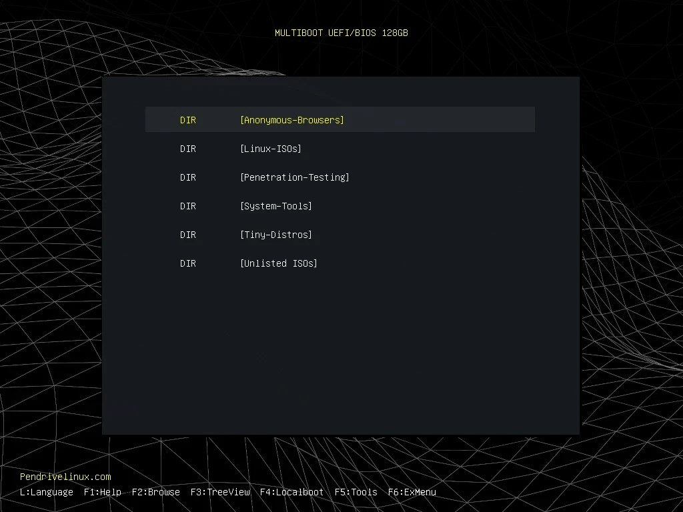Select the L:Language option
This screenshot has height=512, width=683.
pyautogui.click(x=47, y=493)
